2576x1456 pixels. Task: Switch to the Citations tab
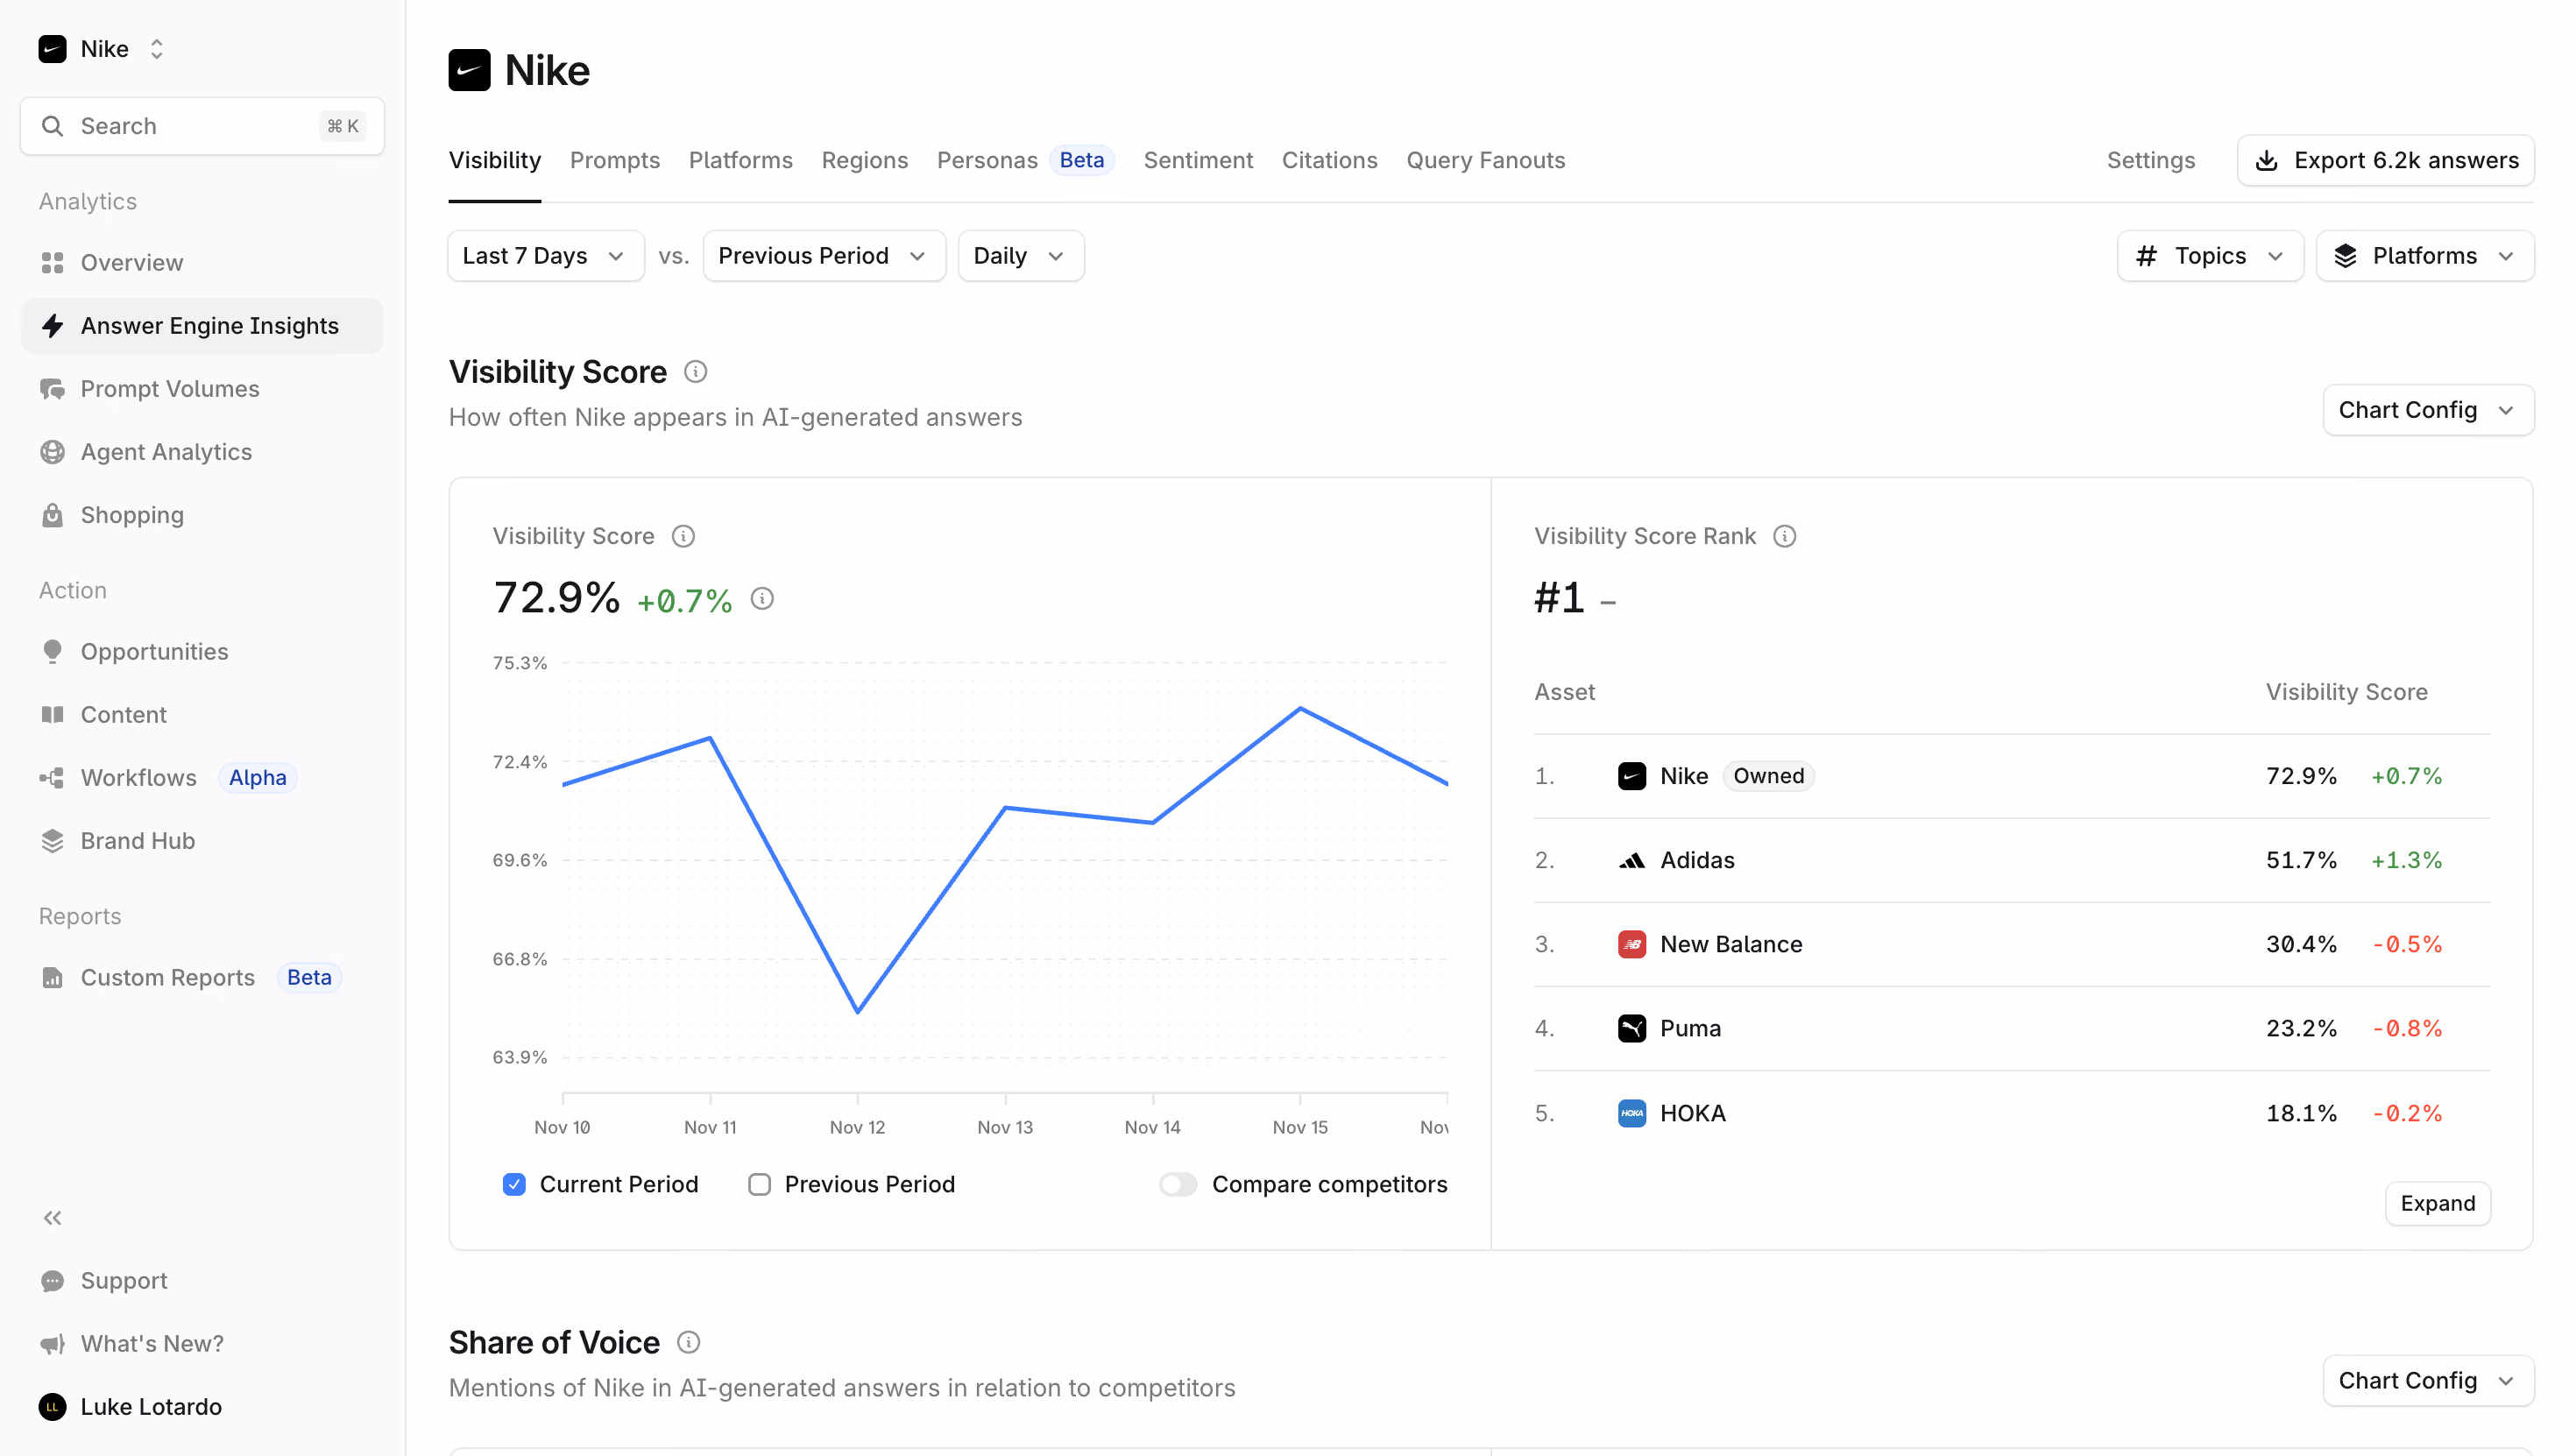1329,160
